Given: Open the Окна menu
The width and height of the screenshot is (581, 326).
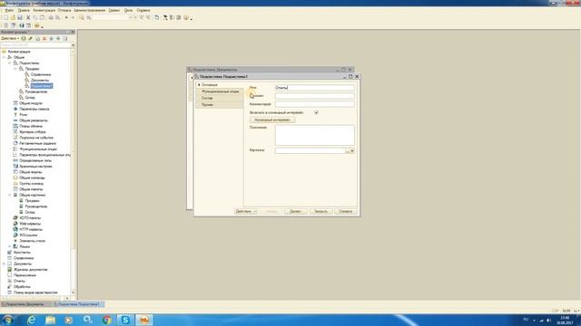Looking at the screenshot, I should (128, 10).
